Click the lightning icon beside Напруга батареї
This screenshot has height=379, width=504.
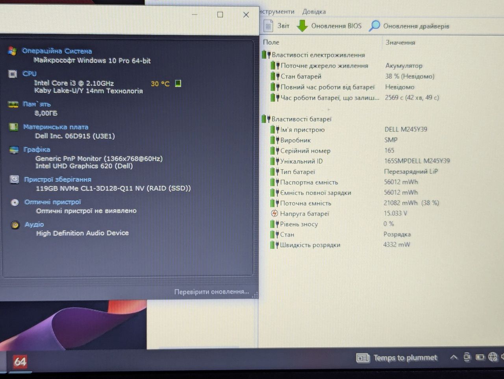point(274,213)
